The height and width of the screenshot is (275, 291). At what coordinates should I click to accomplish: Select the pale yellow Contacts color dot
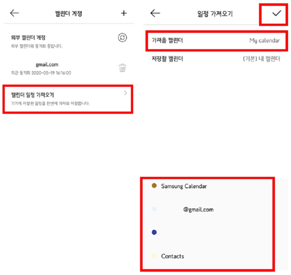pos(154,256)
